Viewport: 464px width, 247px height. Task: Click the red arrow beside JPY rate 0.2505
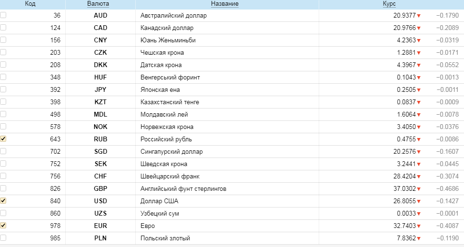pyautogui.click(x=419, y=90)
